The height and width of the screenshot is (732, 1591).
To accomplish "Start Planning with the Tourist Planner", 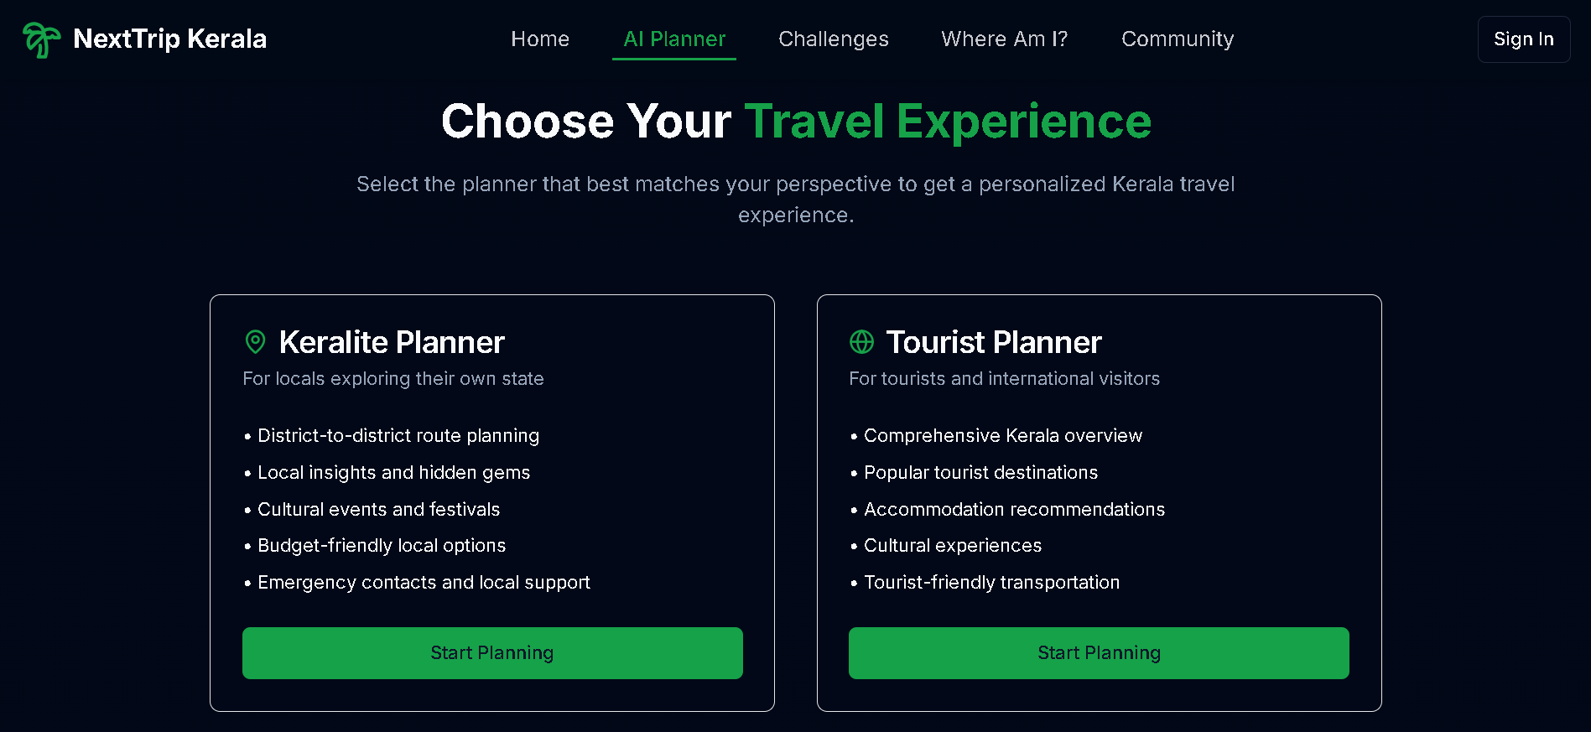I will [1099, 652].
